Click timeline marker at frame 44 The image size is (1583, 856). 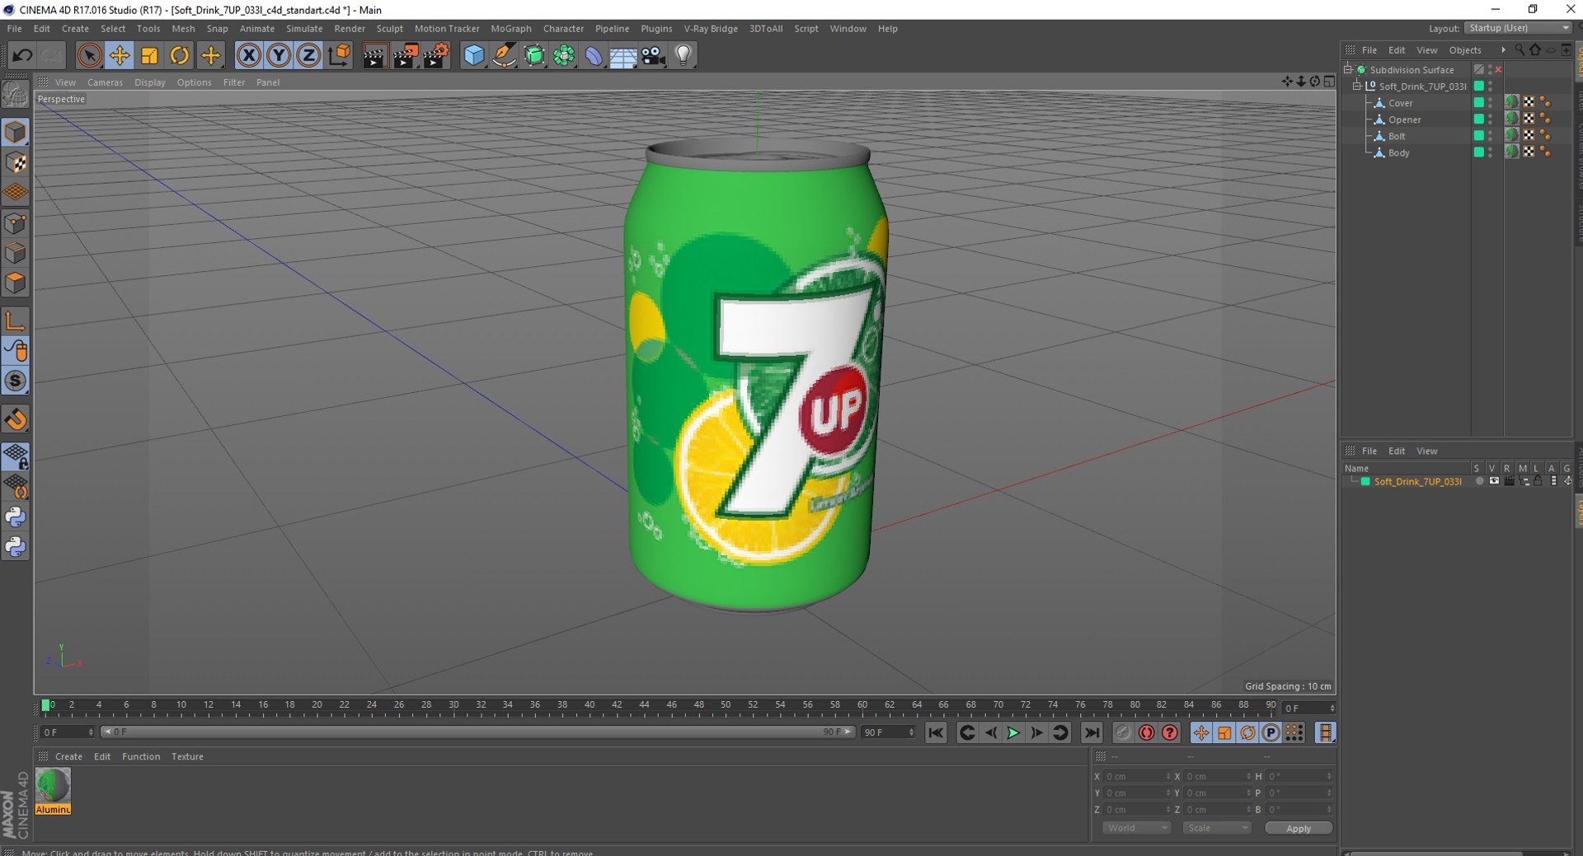tap(644, 706)
